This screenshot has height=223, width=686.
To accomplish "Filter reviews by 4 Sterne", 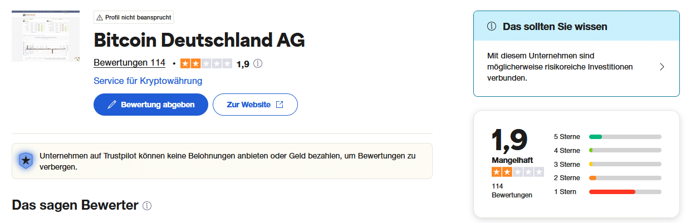I will [x=607, y=151].
